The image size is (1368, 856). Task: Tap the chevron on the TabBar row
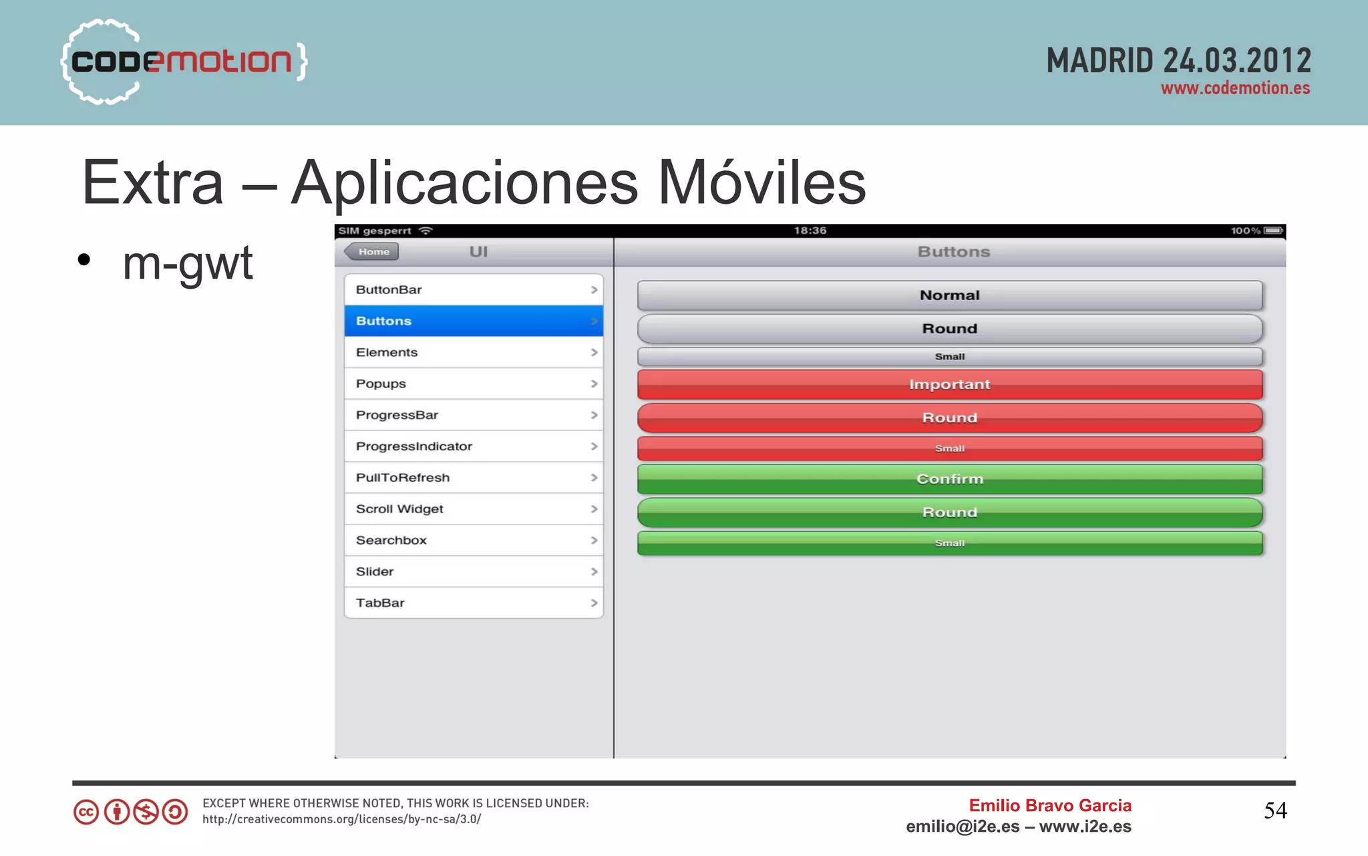point(594,603)
